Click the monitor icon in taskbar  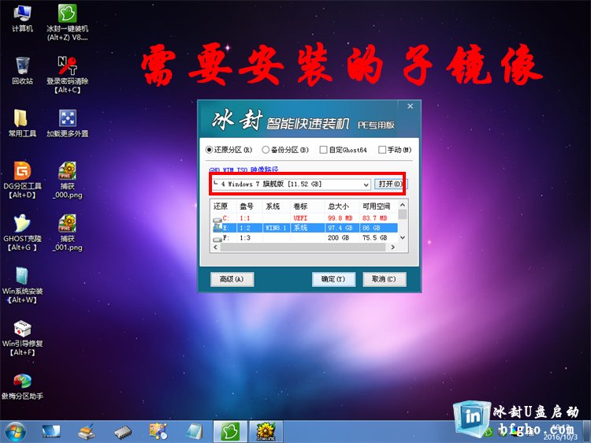[x=51, y=432]
